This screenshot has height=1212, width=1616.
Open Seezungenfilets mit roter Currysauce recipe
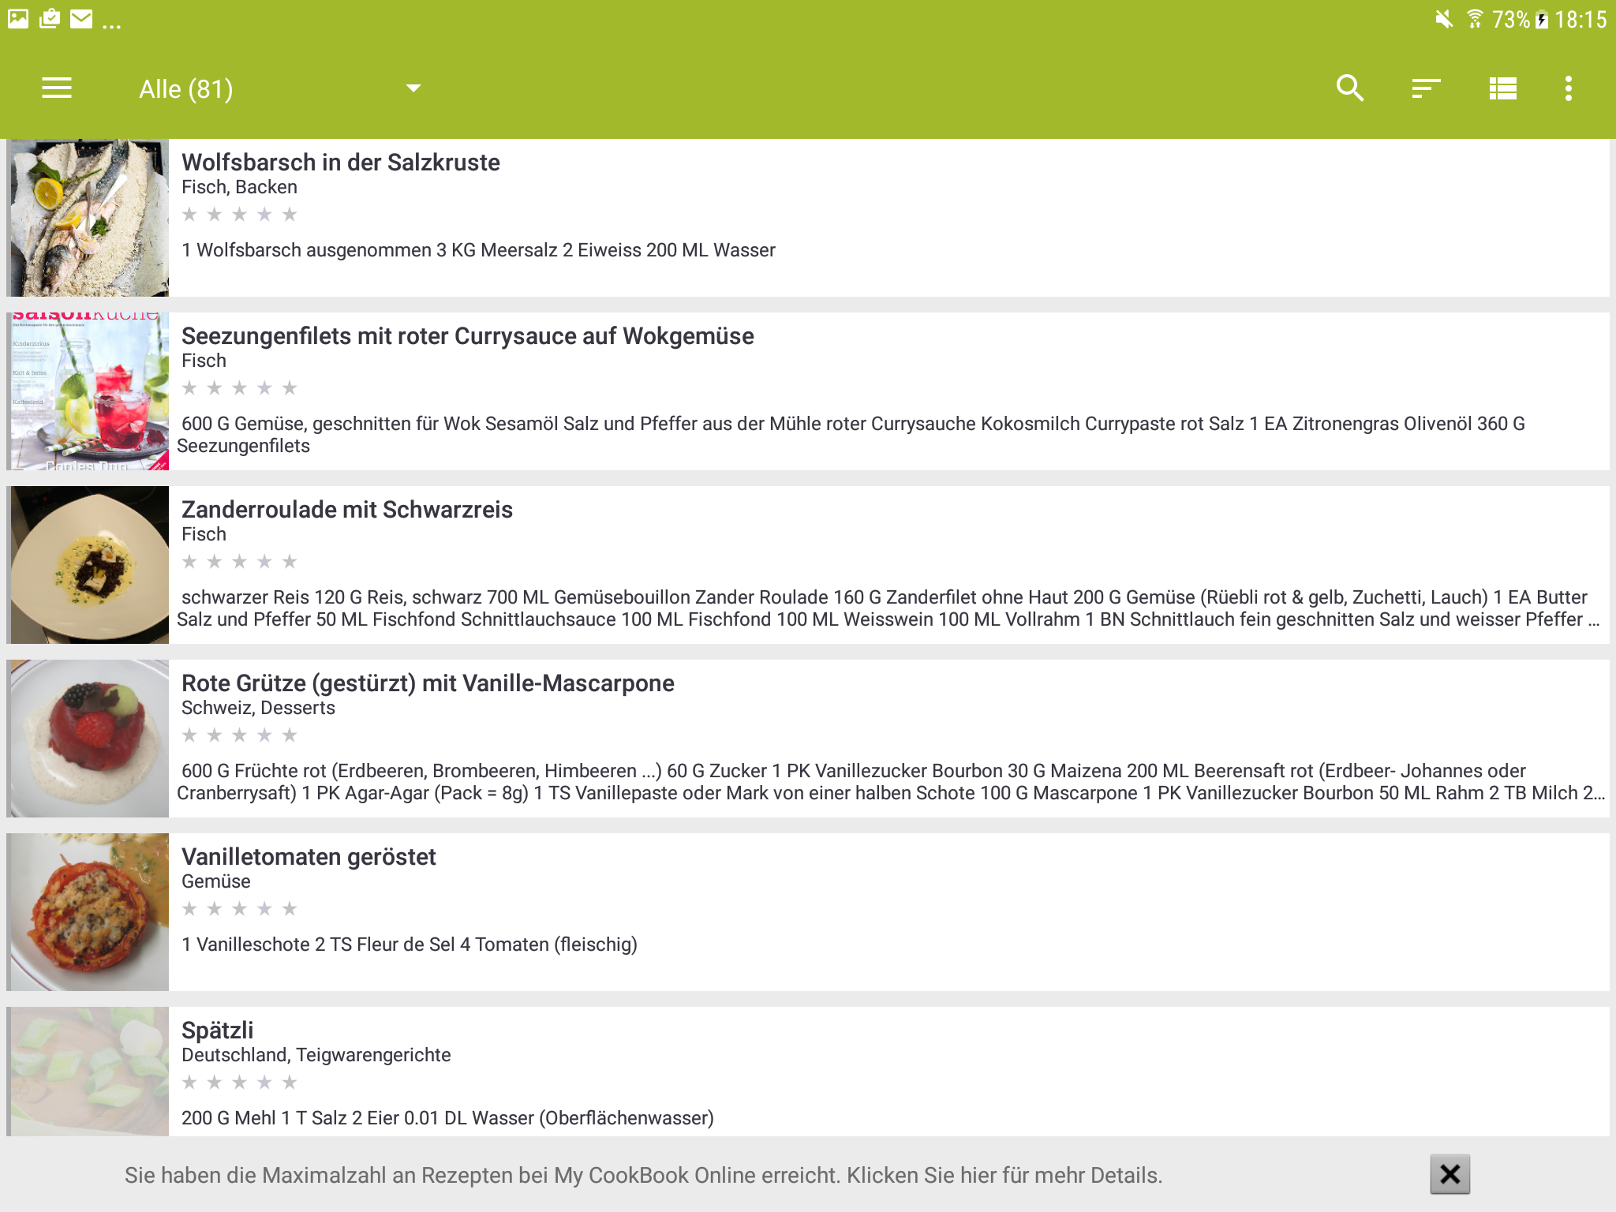tap(467, 336)
